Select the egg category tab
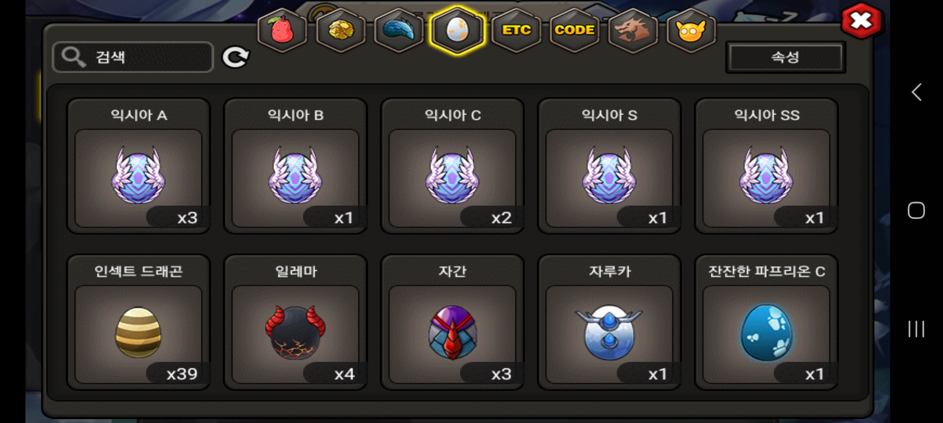 click(457, 30)
